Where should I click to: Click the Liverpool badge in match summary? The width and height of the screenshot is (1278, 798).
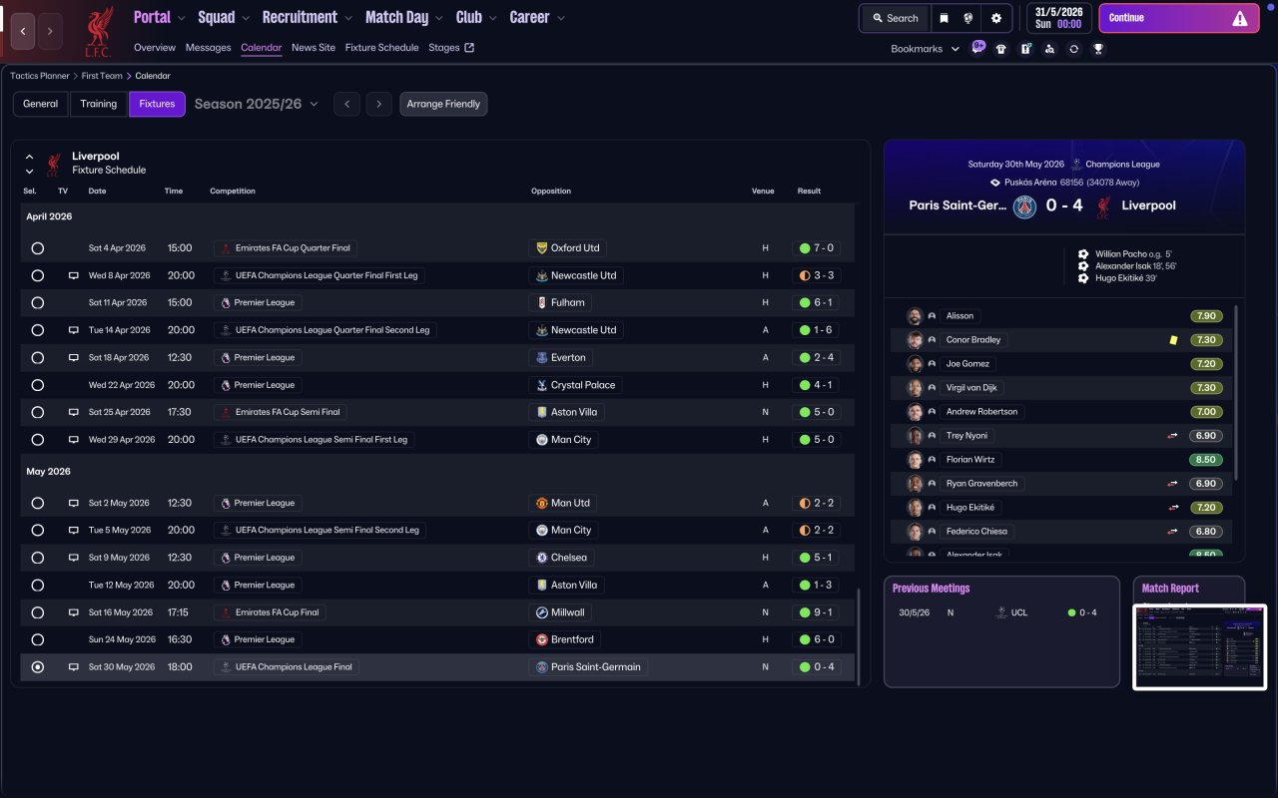(1103, 206)
